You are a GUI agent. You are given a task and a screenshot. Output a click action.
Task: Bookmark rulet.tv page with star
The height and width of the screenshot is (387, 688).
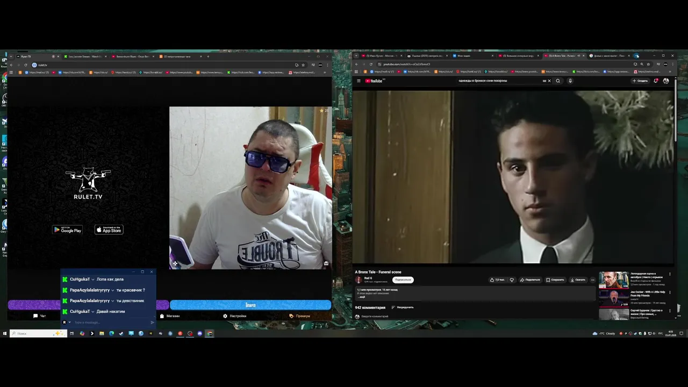303,65
